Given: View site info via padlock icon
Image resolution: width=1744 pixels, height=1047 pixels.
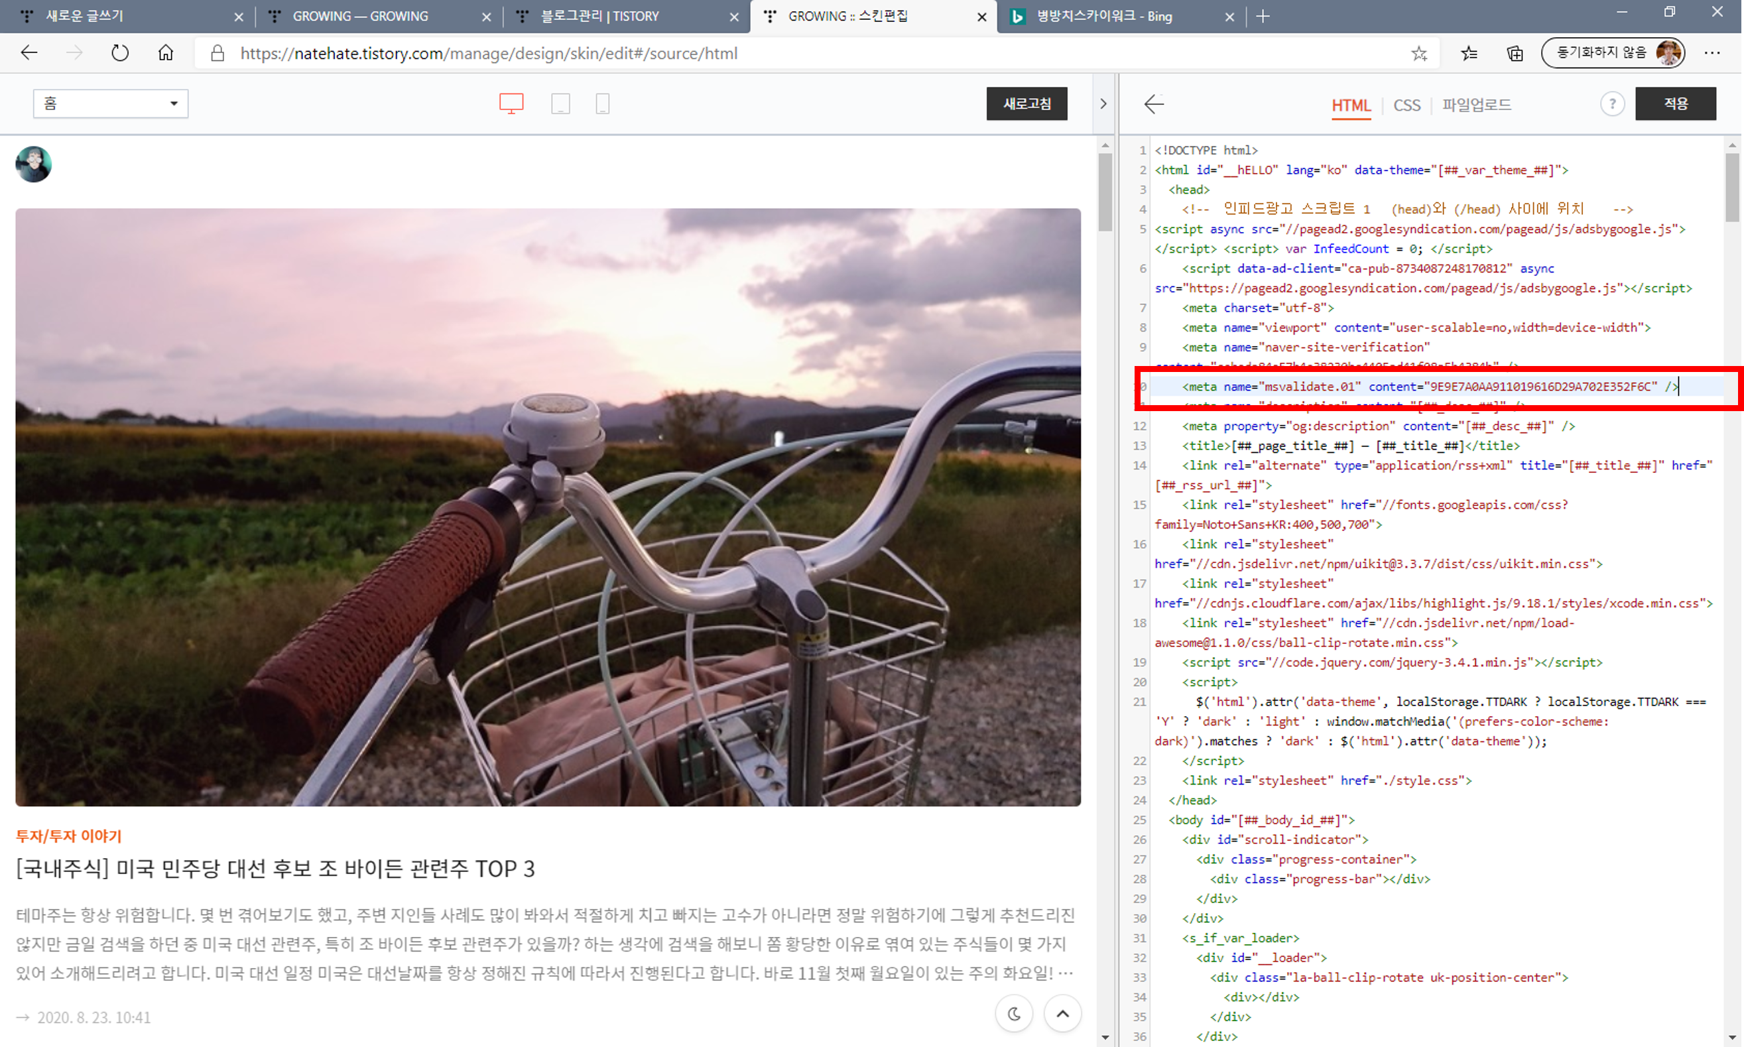Looking at the screenshot, I should [x=218, y=53].
